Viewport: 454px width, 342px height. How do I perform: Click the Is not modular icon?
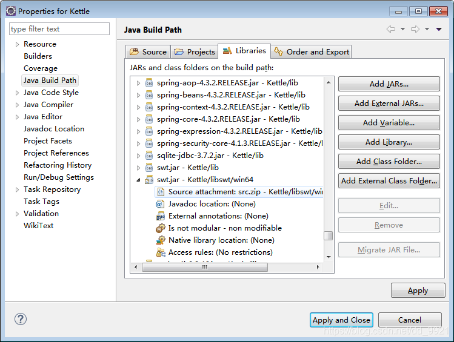point(161,228)
